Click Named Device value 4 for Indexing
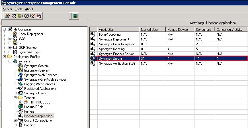The width and height of the screenshot is (248, 128). coord(169,49)
